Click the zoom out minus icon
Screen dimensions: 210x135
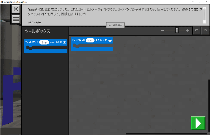coord(162,30)
